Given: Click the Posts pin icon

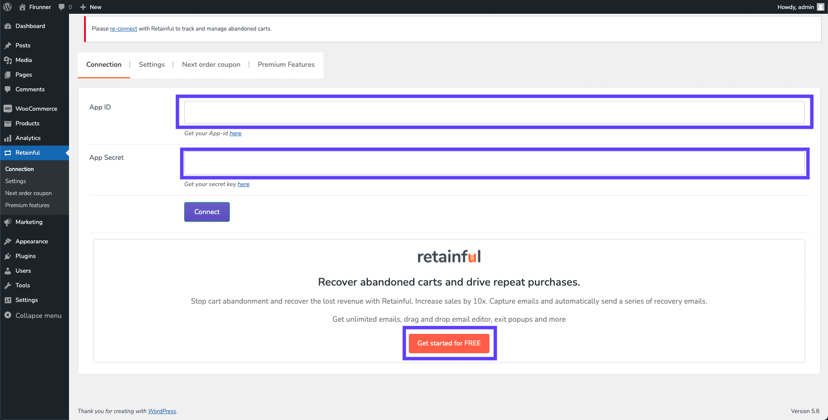Looking at the screenshot, I should click(x=8, y=46).
